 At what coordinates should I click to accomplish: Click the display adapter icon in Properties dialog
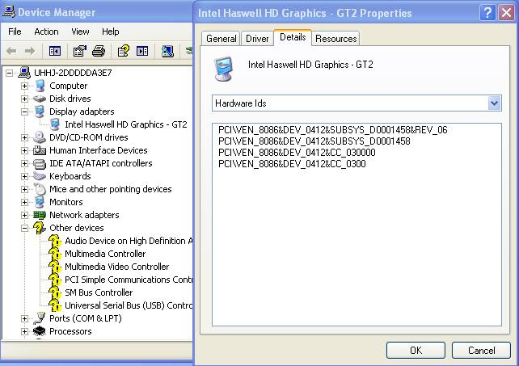pyautogui.click(x=223, y=69)
